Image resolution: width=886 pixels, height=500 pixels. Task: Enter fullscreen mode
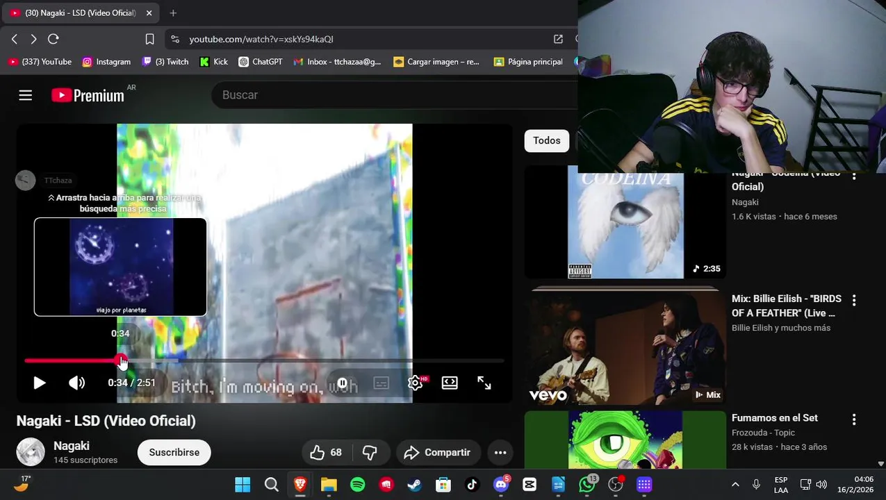tap(484, 383)
